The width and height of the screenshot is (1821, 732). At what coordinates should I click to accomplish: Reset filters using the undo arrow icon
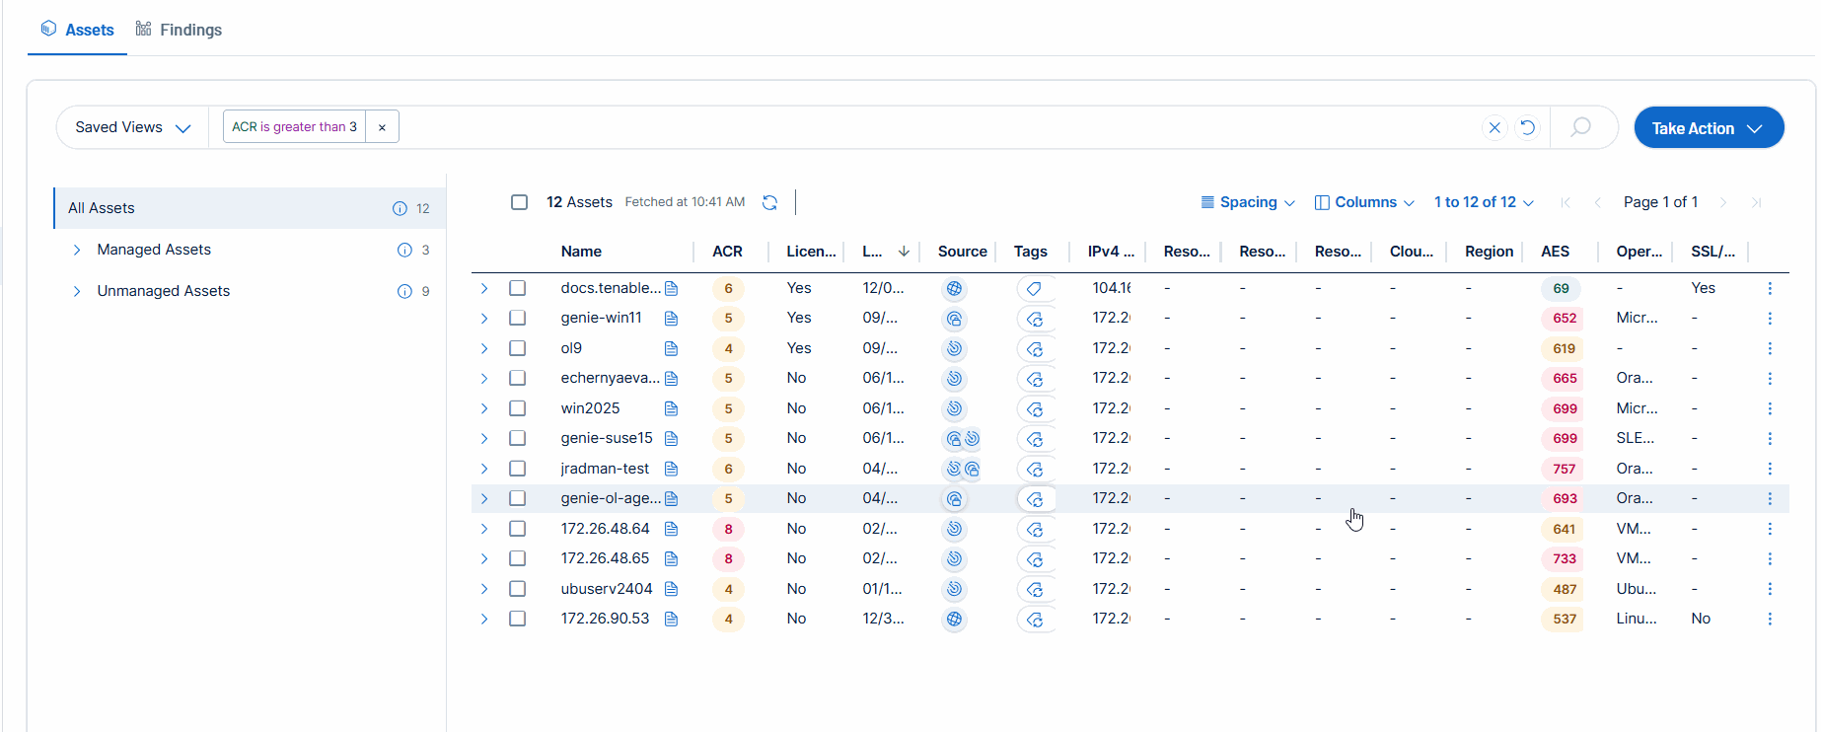[1527, 127]
